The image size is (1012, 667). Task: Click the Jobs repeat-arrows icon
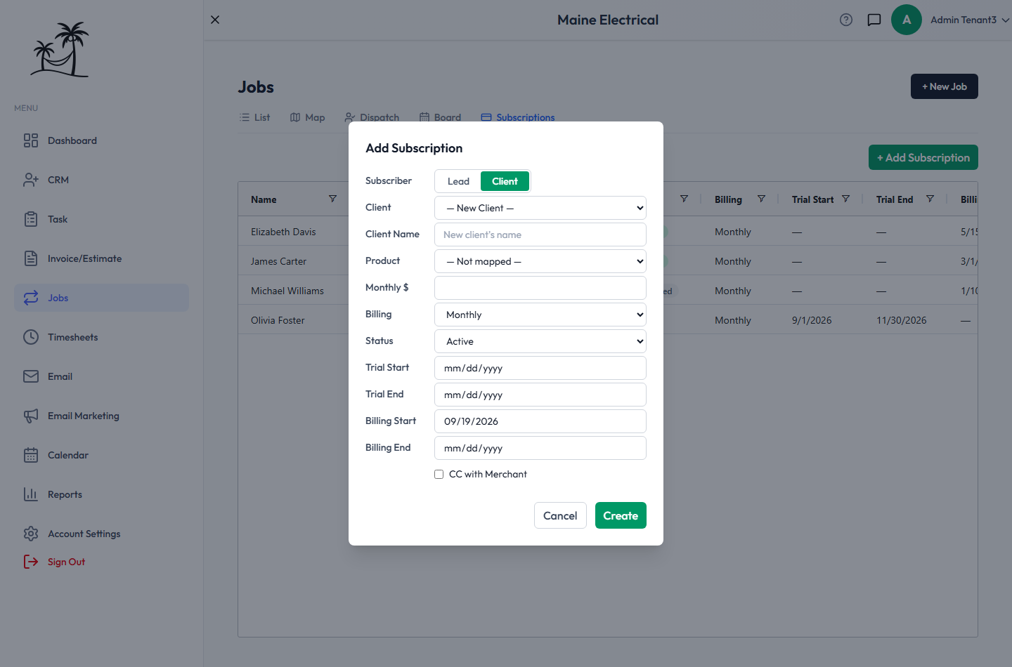31,298
